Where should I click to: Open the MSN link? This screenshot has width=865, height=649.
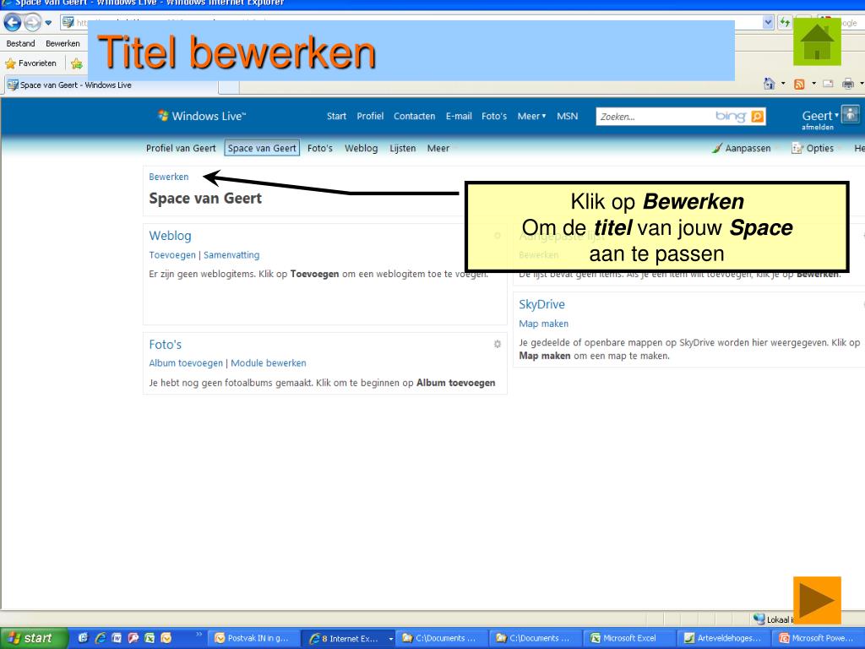(x=567, y=116)
